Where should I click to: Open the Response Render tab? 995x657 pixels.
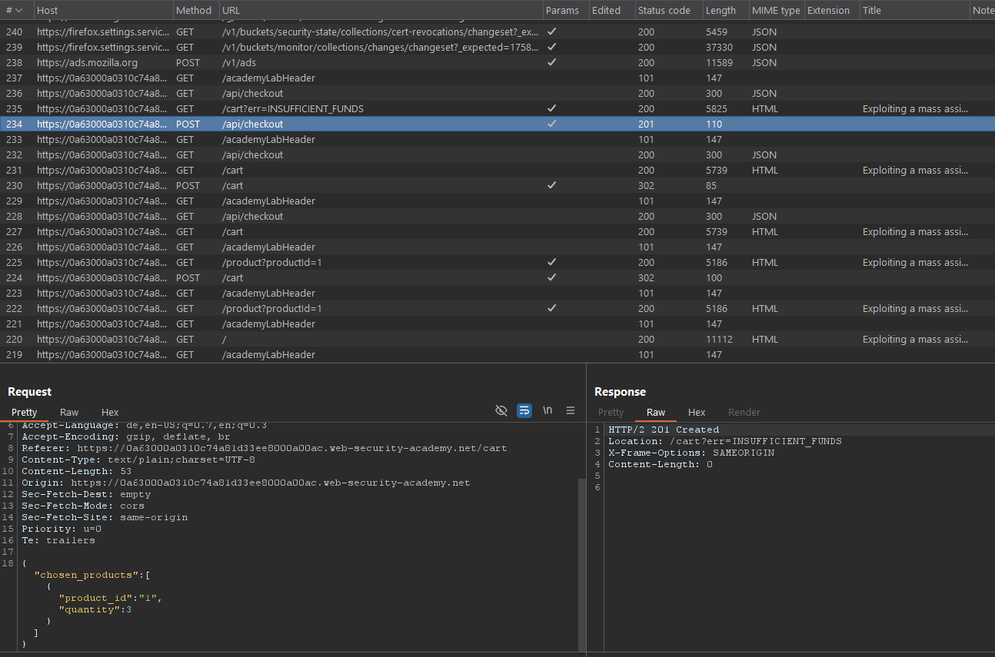(x=743, y=413)
